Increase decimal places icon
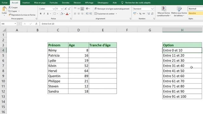 pyautogui.click(x=149, y=14)
